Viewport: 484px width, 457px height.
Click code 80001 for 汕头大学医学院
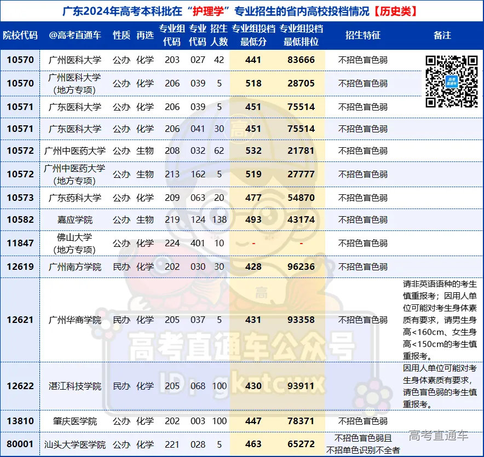point(20,445)
